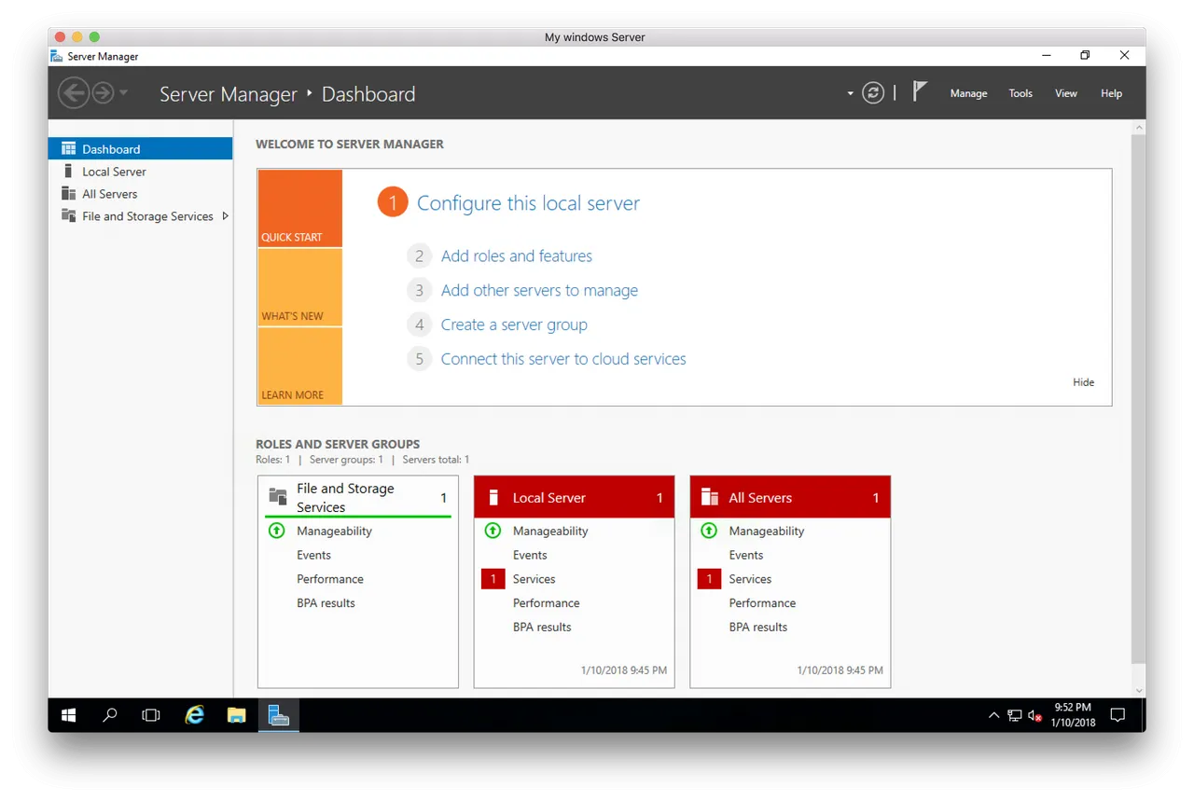
Task: Click the Local Server sidebar icon
Action: click(68, 171)
